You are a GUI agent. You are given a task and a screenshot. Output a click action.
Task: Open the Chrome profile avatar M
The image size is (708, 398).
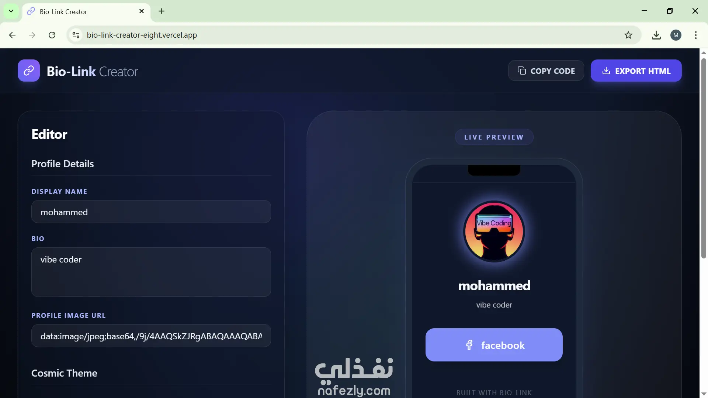point(676,35)
